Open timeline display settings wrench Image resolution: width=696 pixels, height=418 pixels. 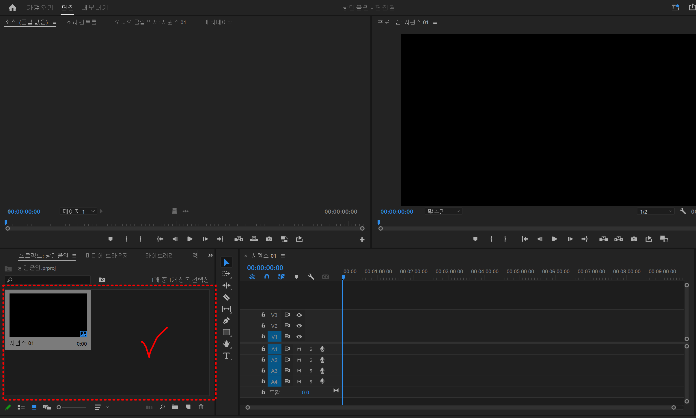pyautogui.click(x=311, y=277)
